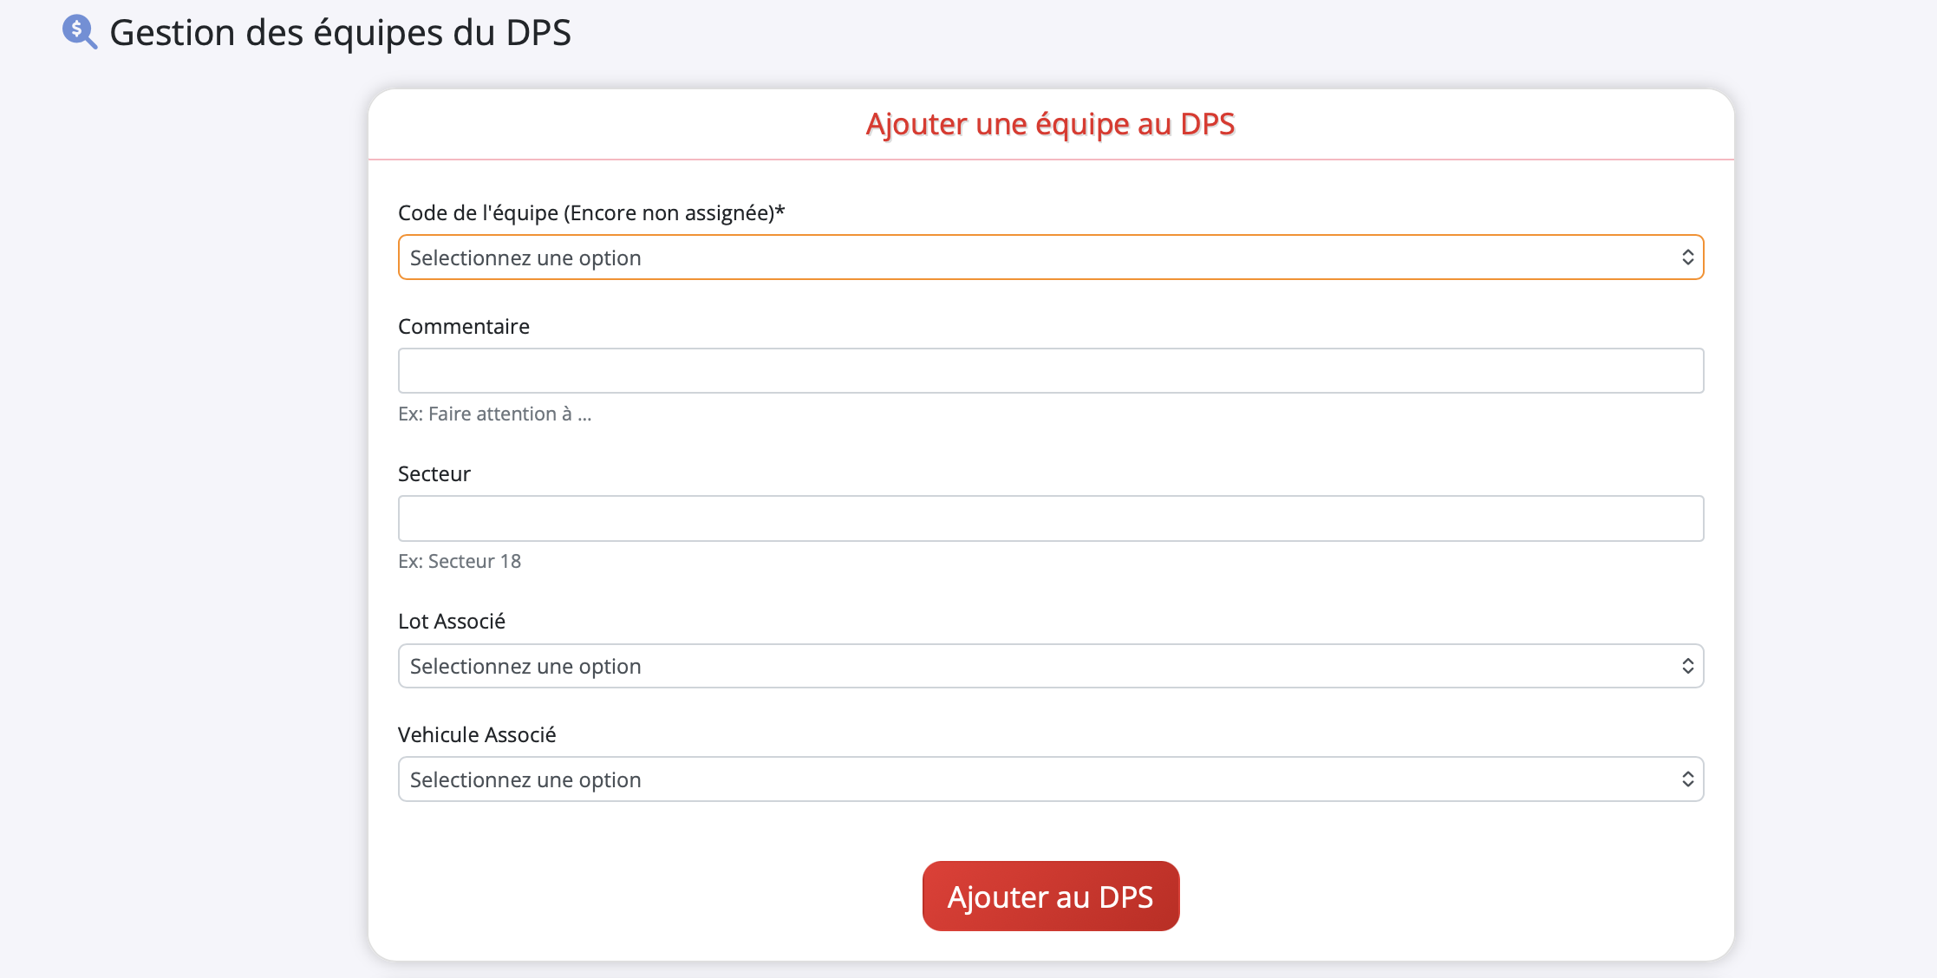Click the Commentaire field label
Viewport: 1937px width, 978px height.
[x=464, y=327]
